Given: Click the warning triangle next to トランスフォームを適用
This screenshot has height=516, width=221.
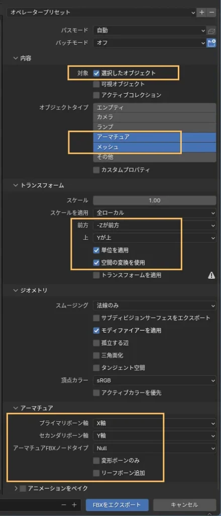Looking at the screenshot, I should (212, 276).
